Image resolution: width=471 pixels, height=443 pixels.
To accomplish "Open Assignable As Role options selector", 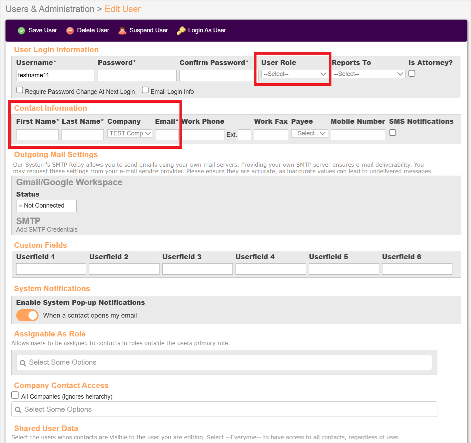I will (224, 363).
